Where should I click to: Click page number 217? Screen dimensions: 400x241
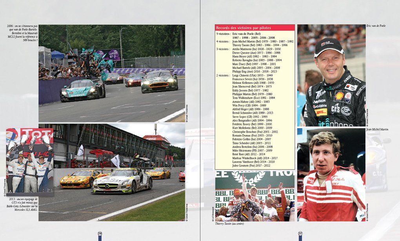tap(300, 234)
